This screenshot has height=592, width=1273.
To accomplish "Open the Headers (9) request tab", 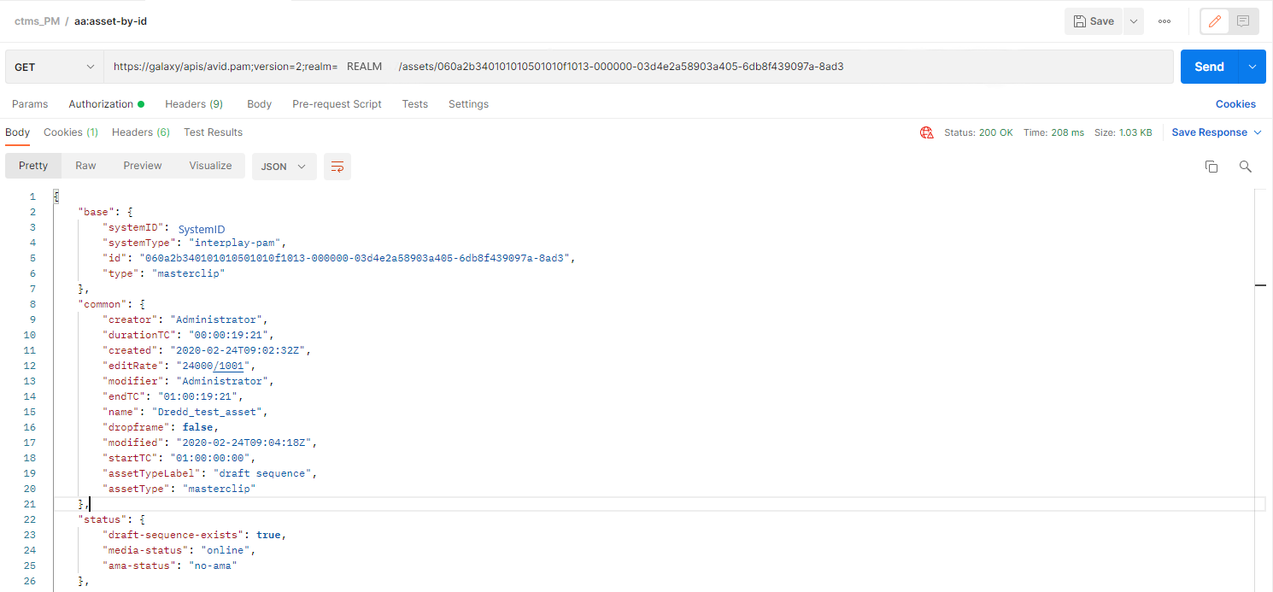I will tap(194, 104).
